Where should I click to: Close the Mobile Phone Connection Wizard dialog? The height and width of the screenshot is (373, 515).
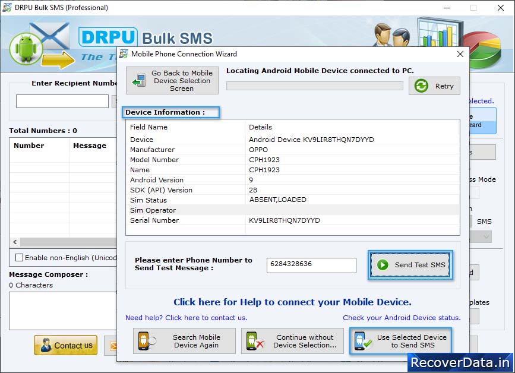pyautogui.click(x=460, y=54)
